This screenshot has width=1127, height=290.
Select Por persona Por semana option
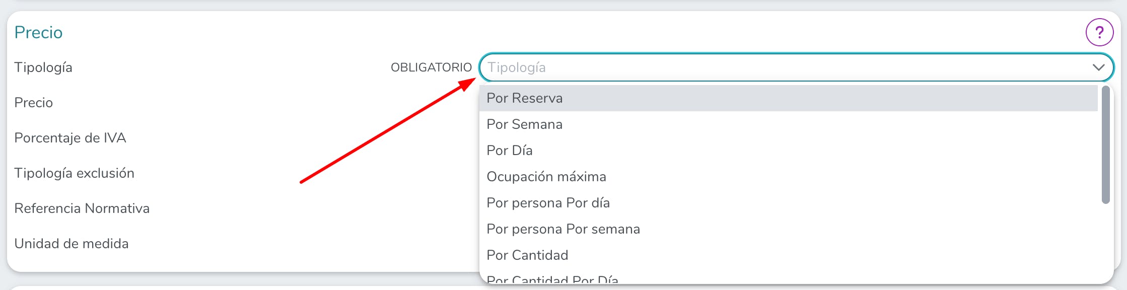(789, 229)
